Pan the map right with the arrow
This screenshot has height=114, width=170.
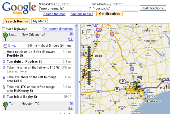coord(94,32)
